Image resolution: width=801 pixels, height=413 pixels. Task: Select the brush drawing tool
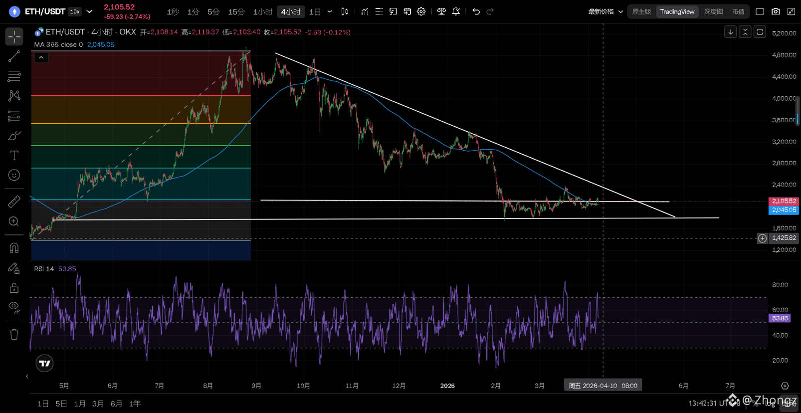click(14, 136)
